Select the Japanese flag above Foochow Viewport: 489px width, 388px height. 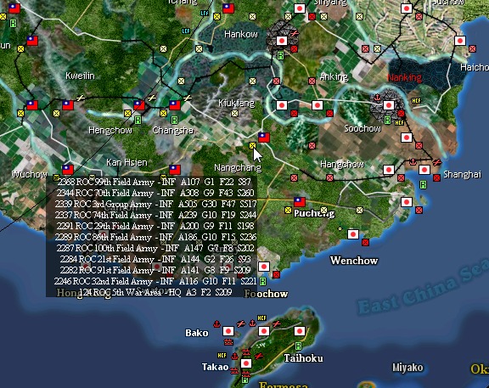click(x=264, y=267)
